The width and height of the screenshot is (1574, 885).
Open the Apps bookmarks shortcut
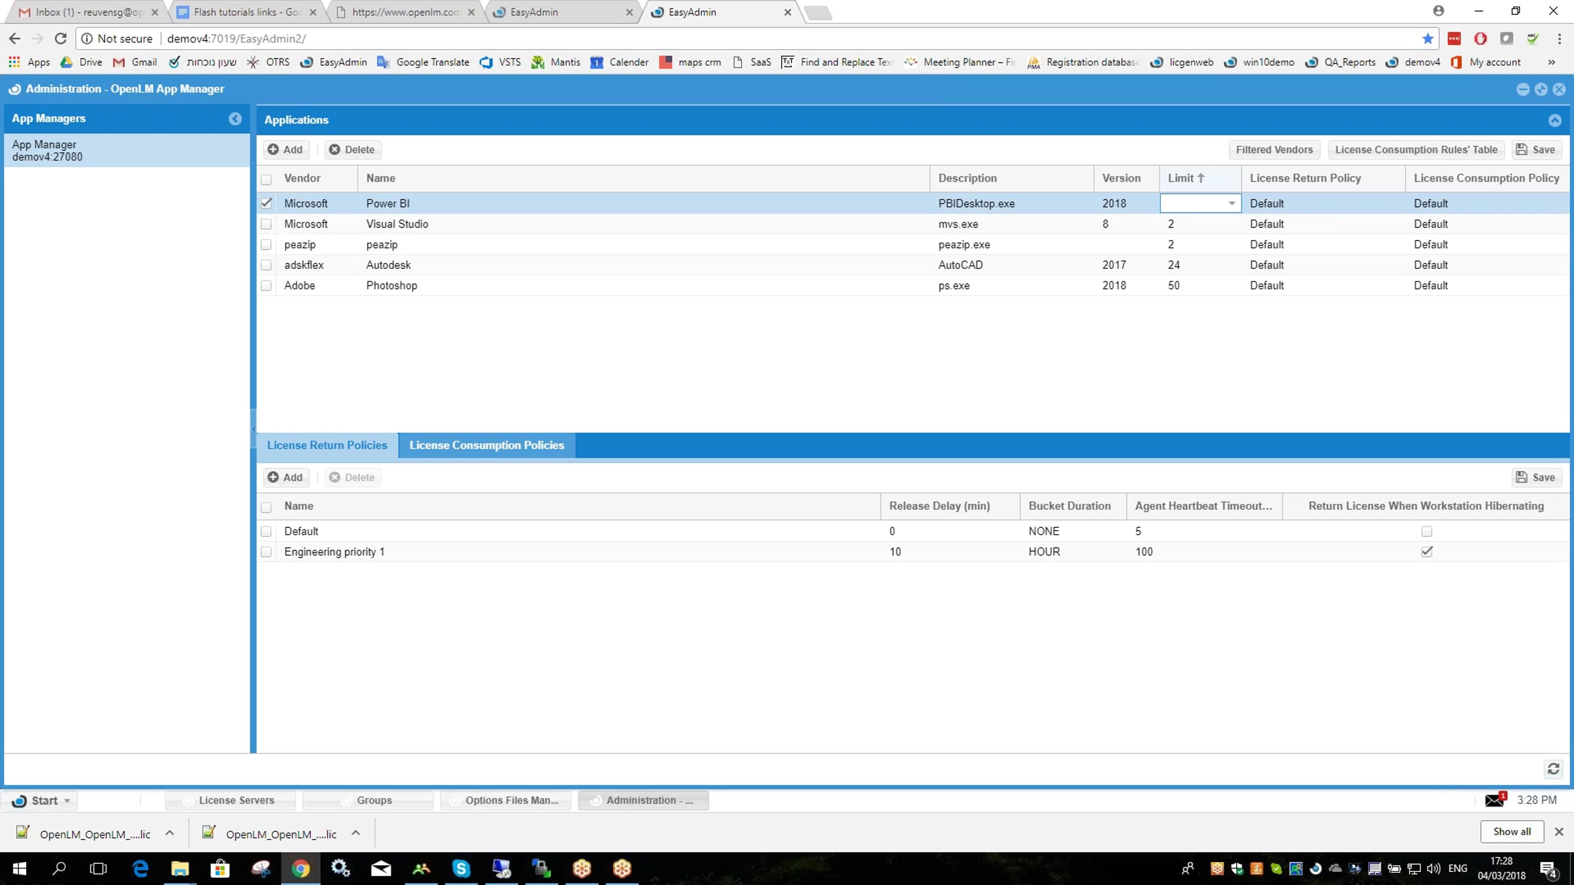coord(29,62)
